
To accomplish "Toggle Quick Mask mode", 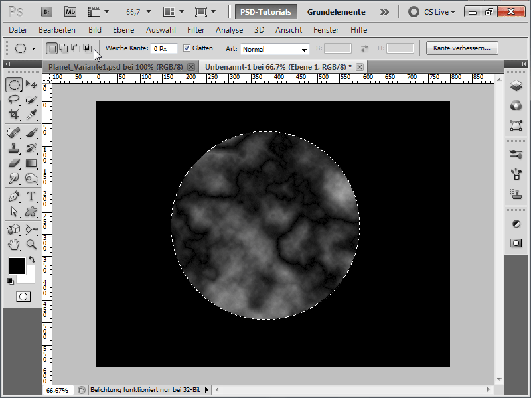I will click(23, 297).
